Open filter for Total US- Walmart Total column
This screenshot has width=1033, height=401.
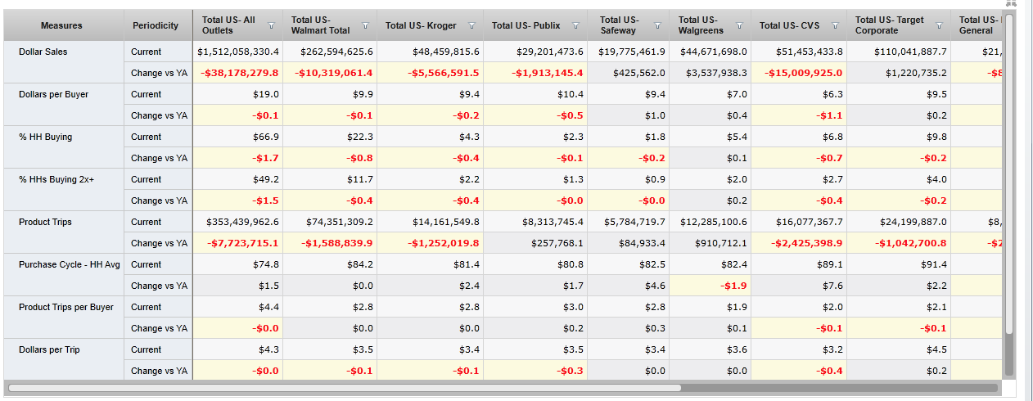point(365,26)
